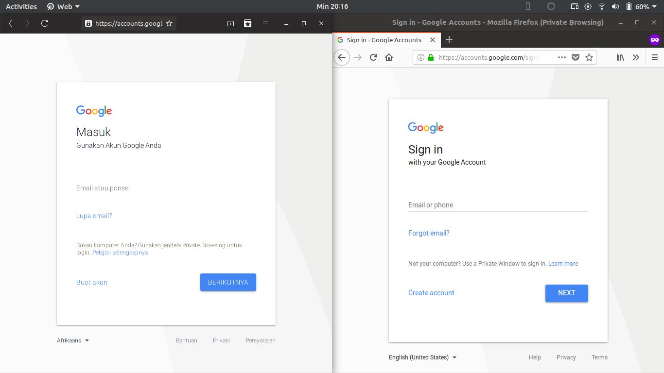
Task: Open a new Firefox tab with plus
Action: (x=449, y=39)
